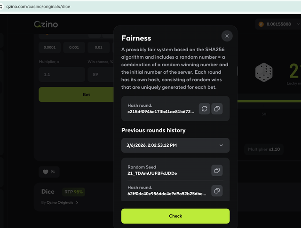Screen dimensions: 301x228
Task: Click the RTP 98% badge
Action: click(x=73, y=192)
